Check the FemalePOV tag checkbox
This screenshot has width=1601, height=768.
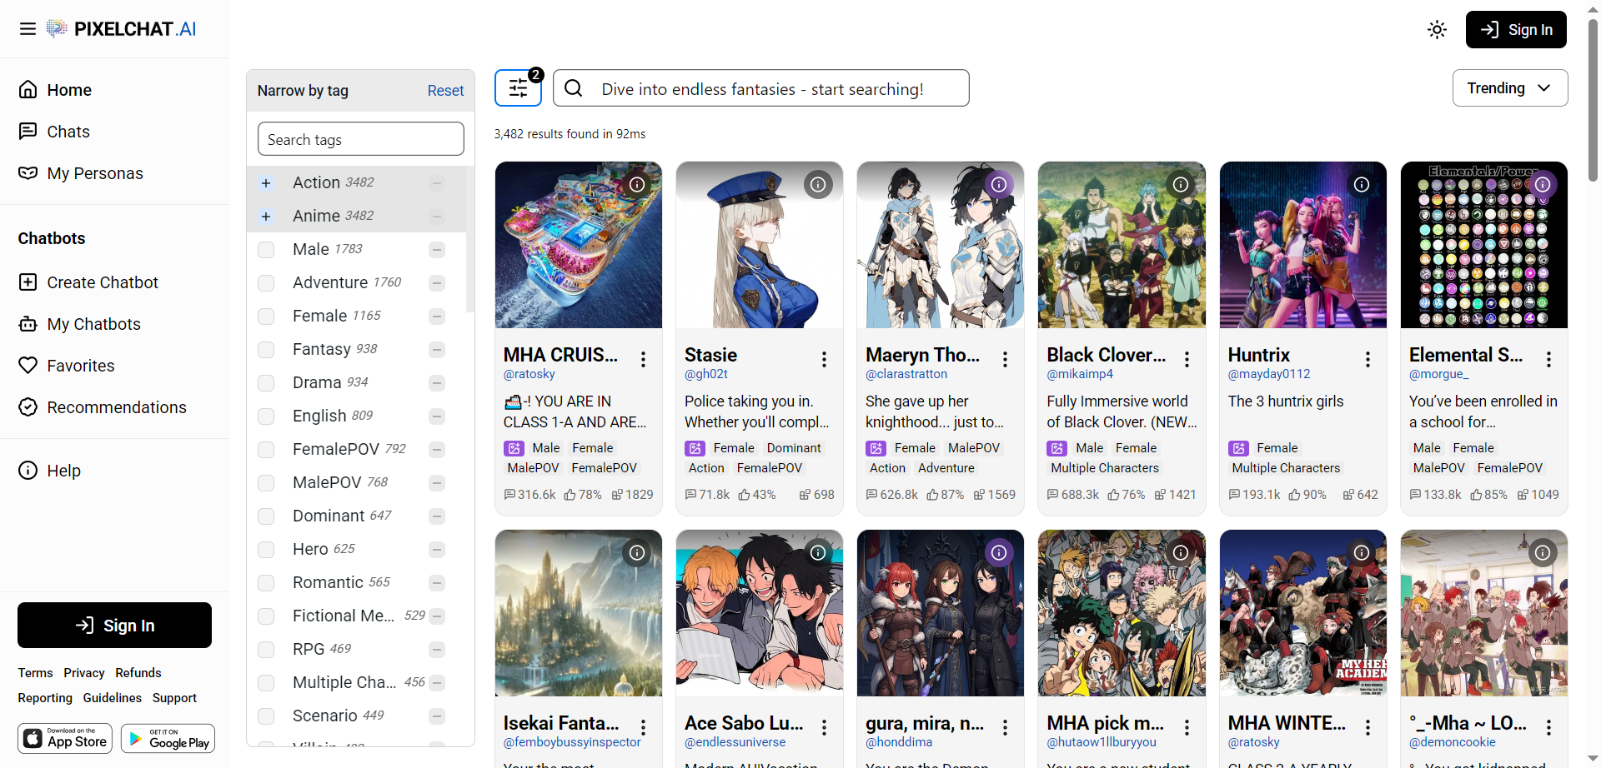coord(266,450)
